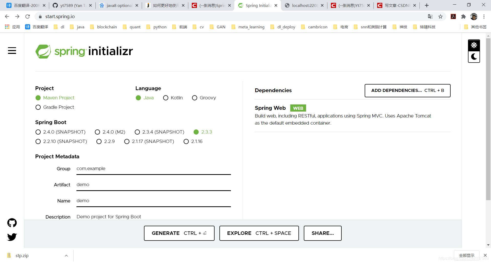Image resolution: width=491 pixels, height=263 pixels.
Task: Select Spring Boot 2.3.3
Action: pyautogui.click(x=203, y=132)
